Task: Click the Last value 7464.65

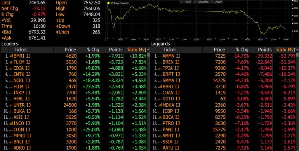Action: [37, 3]
